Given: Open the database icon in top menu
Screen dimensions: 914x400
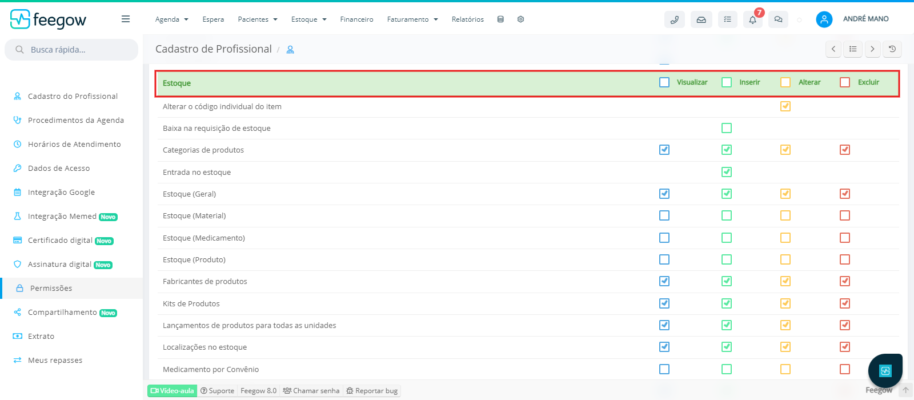Looking at the screenshot, I should click(500, 19).
